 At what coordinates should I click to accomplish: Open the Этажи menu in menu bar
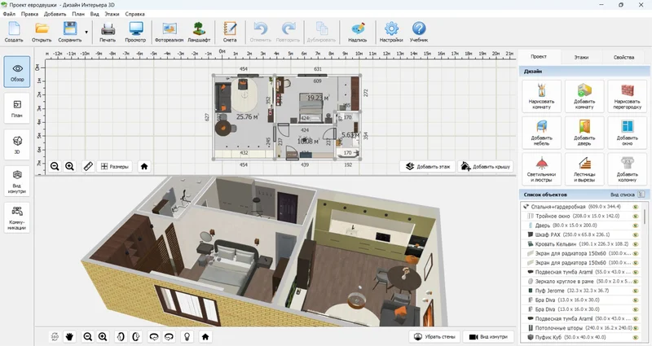112,14
